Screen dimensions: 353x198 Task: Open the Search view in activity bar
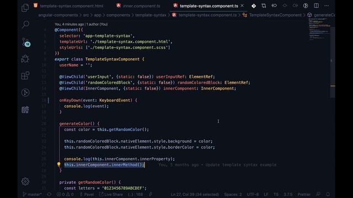pyautogui.click(x=25, y=24)
